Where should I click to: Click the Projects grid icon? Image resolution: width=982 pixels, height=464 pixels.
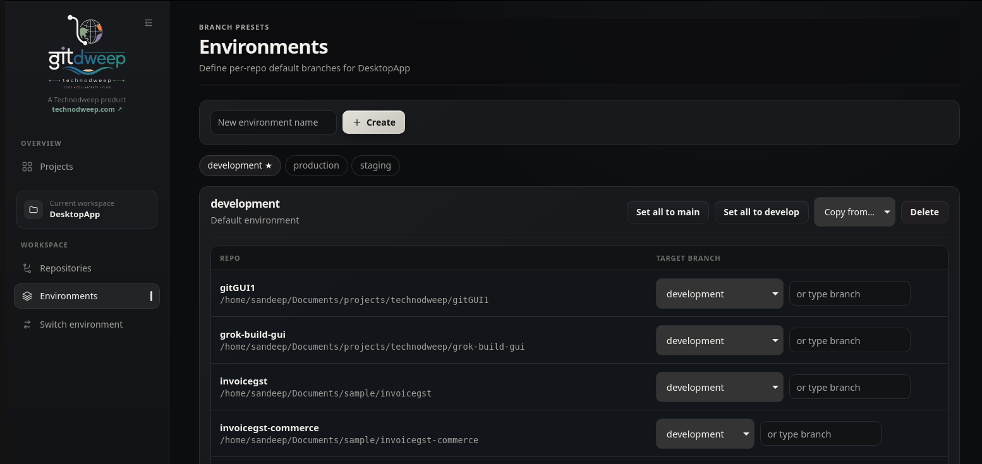[27, 167]
